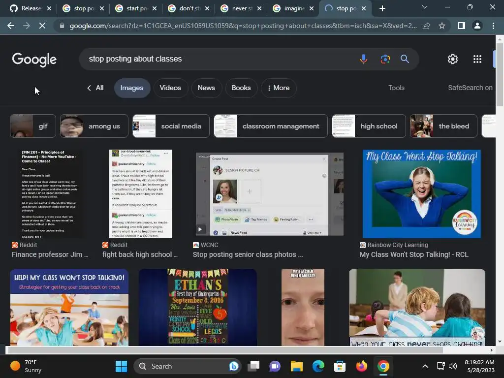Click the vertical page scrollbar
The height and width of the screenshot is (378, 504).
coord(500,74)
